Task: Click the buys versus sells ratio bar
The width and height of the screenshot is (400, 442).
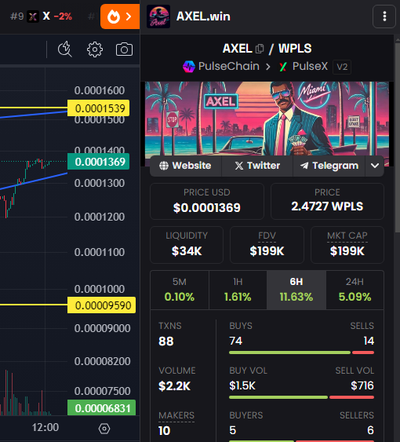Action: click(301, 353)
